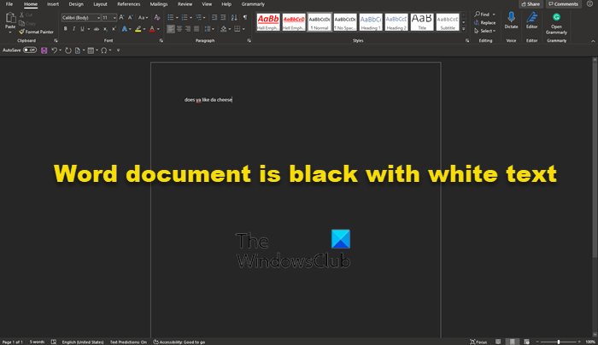This screenshot has width=598, height=345.
Task: Adjust the zoom slider in status bar
Action: (x=558, y=342)
